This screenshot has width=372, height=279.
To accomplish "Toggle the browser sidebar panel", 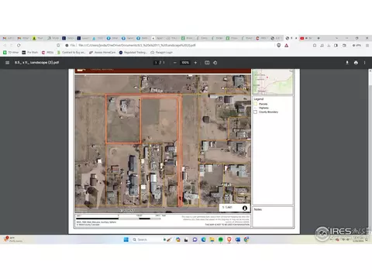I will point(336,45).
